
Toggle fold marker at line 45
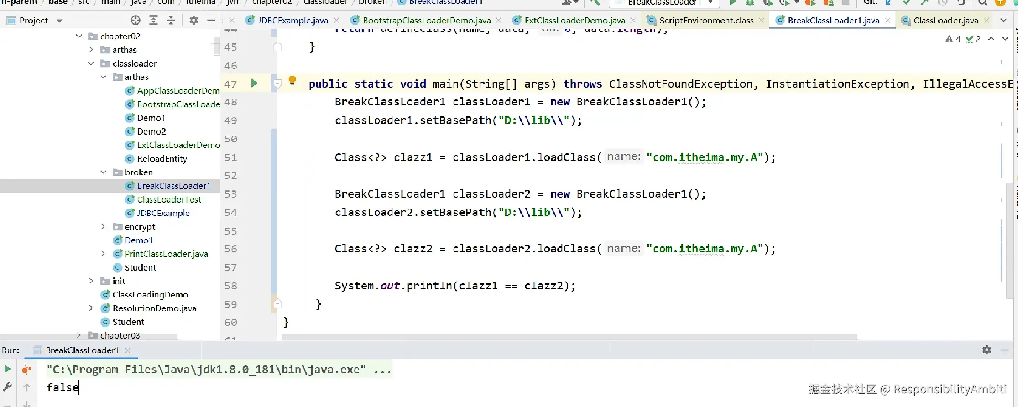click(277, 47)
